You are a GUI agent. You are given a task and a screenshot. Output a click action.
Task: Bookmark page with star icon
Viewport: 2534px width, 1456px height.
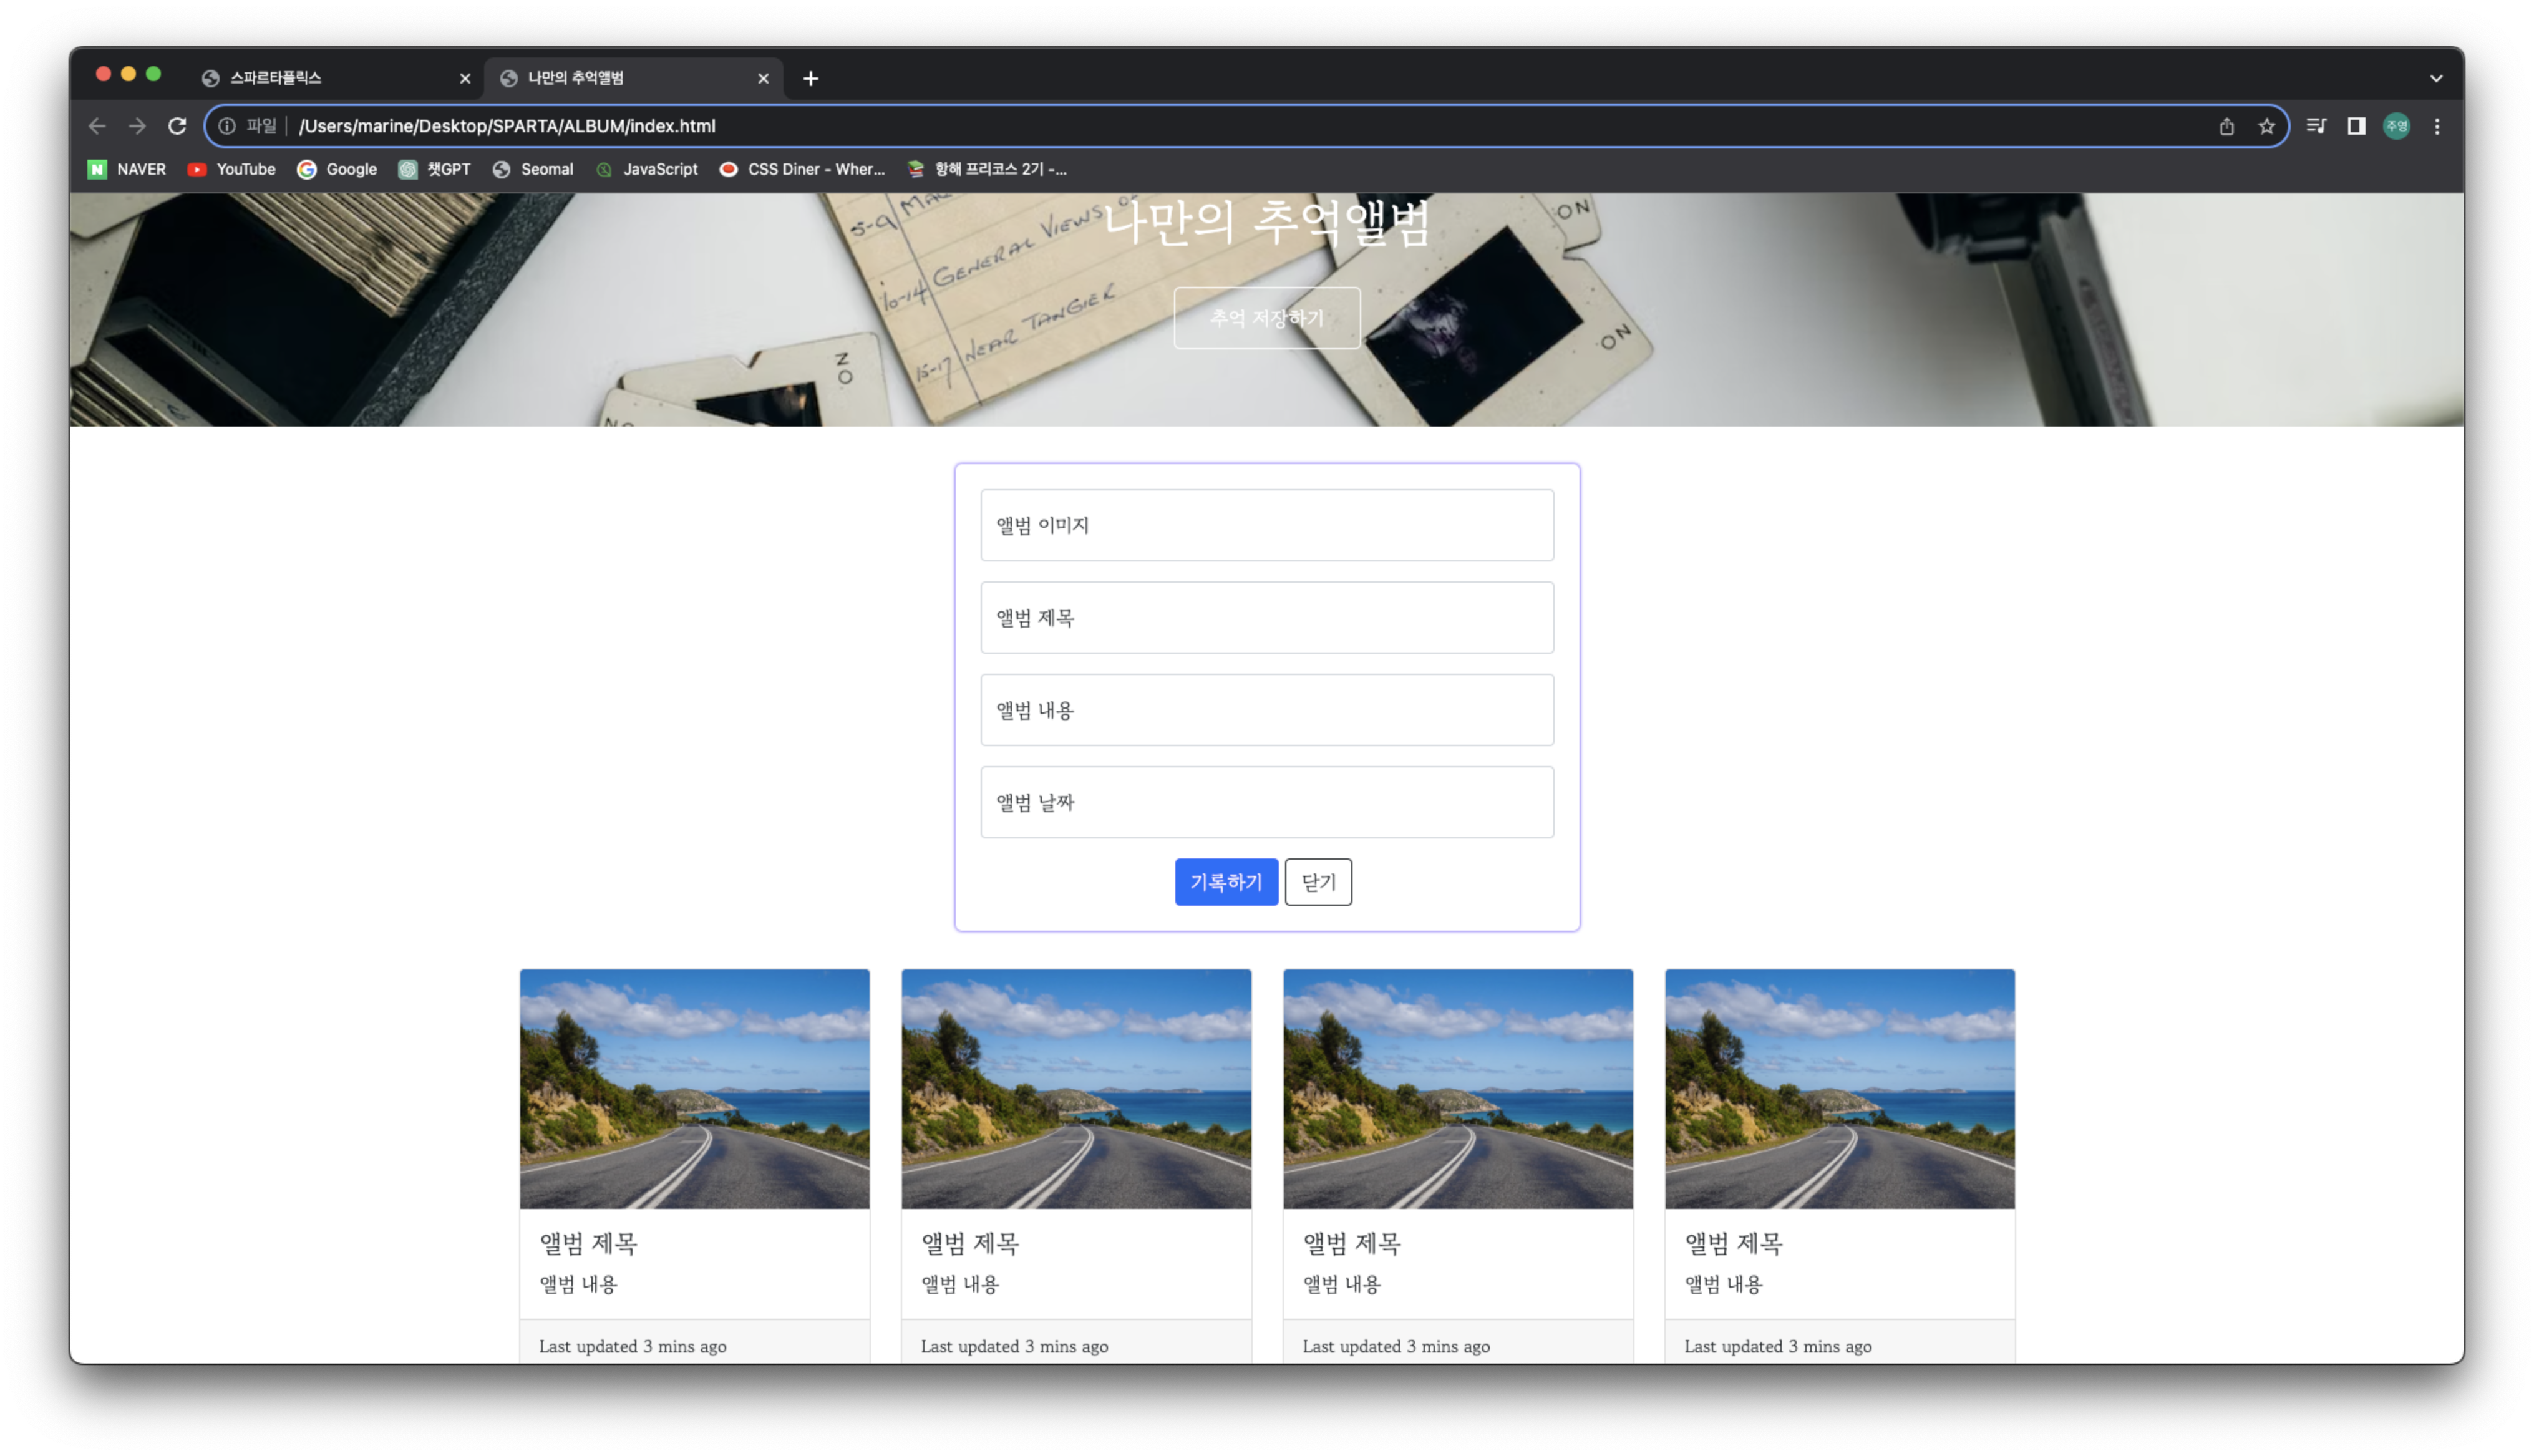[x=2266, y=126]
